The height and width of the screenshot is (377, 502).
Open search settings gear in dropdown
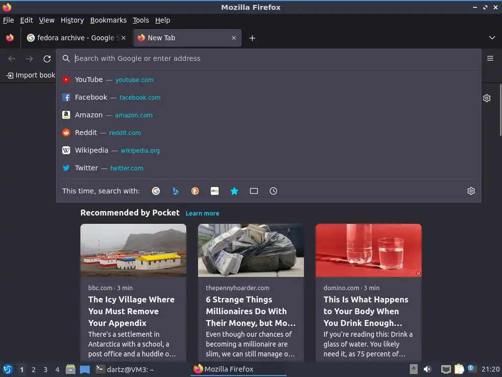471,191
